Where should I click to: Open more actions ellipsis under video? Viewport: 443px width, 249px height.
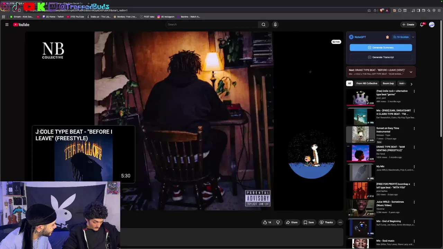pos(340,222)
